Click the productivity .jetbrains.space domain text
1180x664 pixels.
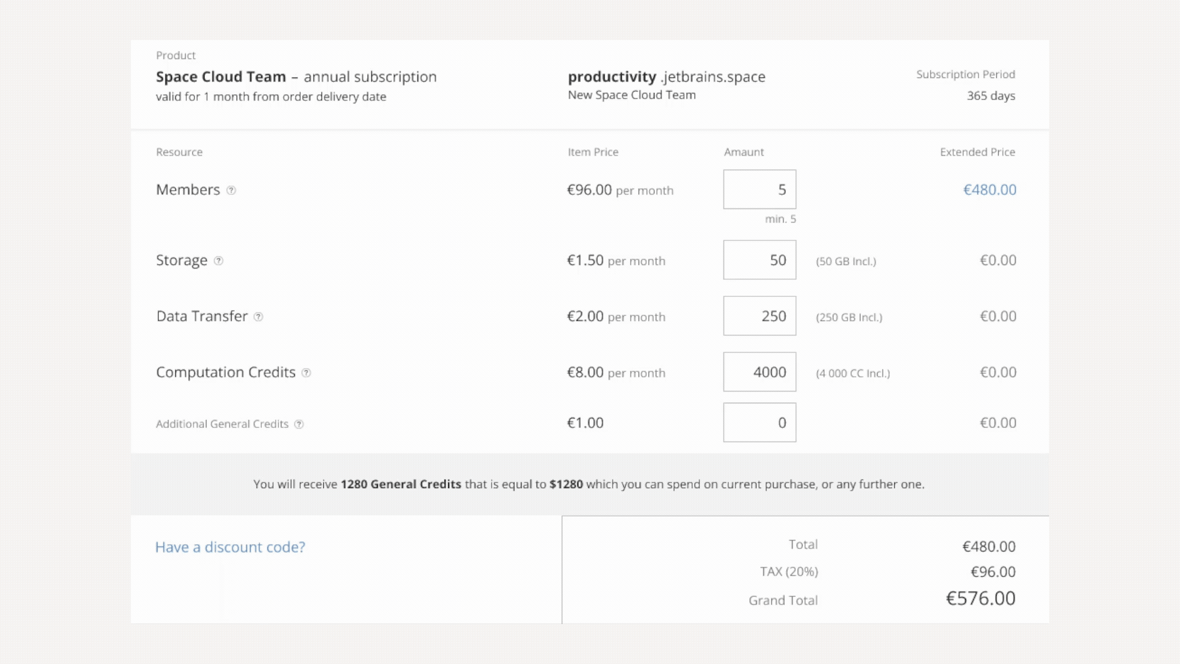click(x=666, y=77)
